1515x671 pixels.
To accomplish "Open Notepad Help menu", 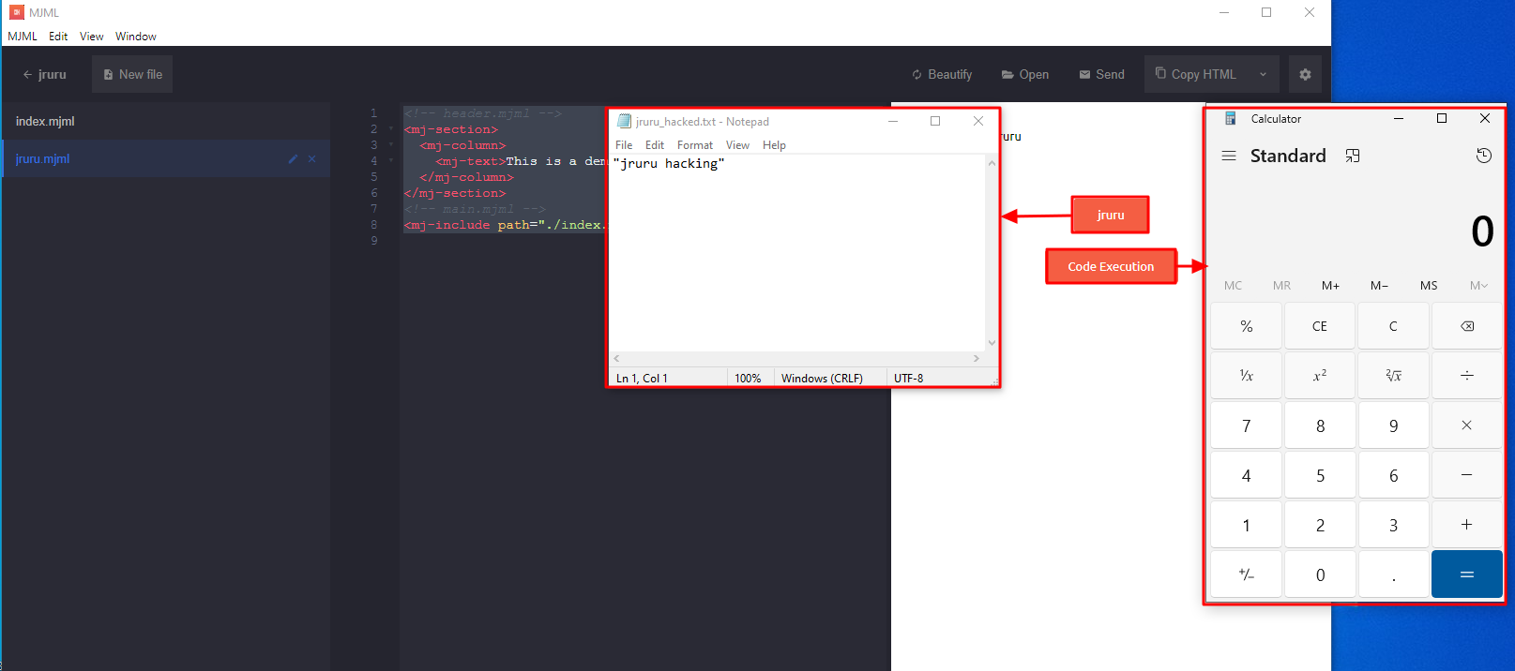I will pyautogui.click(x=774, y=145).
